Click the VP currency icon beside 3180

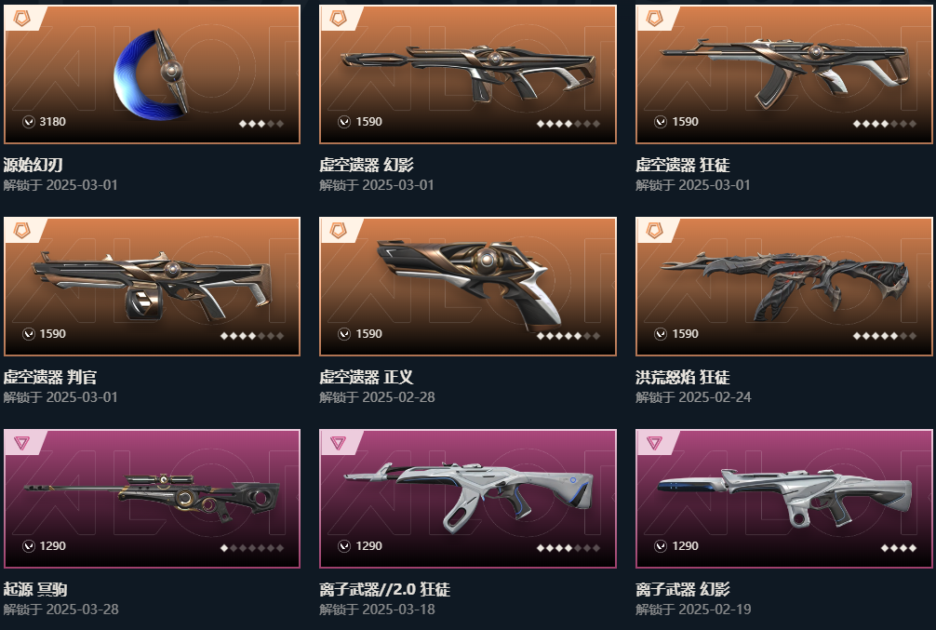(29, 122)
